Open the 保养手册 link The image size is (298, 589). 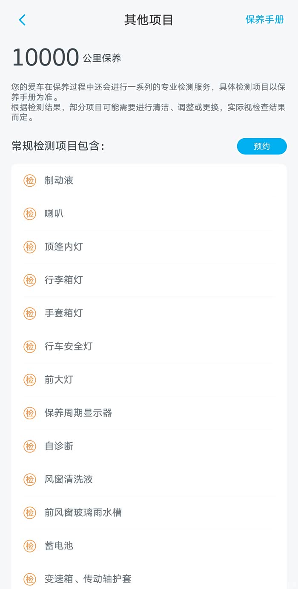[x=264, y=20]
